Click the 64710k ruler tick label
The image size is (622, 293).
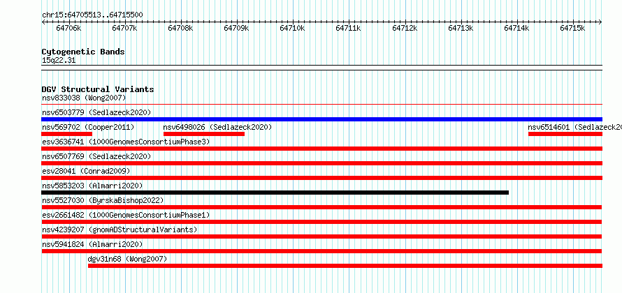(x=292, y=29)
